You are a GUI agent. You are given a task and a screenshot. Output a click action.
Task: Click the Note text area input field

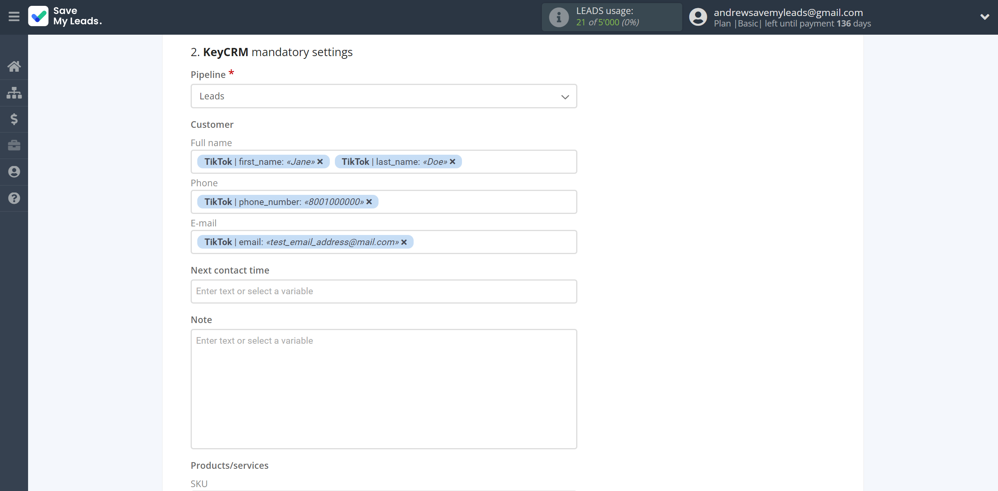coord(383,387)
